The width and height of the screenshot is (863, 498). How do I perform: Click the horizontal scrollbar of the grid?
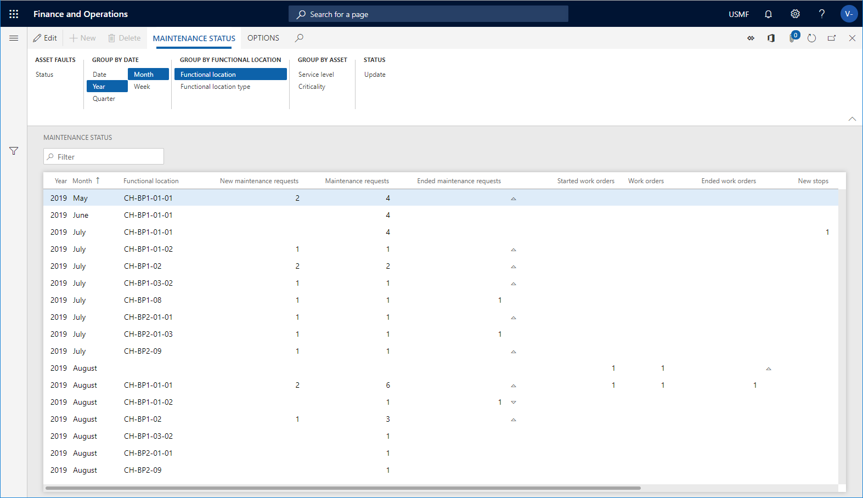point(343,488)
